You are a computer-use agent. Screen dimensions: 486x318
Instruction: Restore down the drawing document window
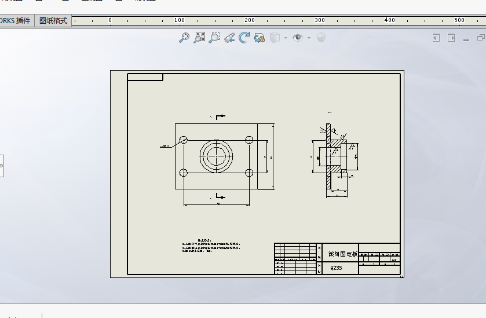click(481, 38)
